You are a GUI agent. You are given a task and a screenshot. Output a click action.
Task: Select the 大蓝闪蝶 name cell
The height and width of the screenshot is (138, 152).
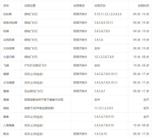coord(9,57)
